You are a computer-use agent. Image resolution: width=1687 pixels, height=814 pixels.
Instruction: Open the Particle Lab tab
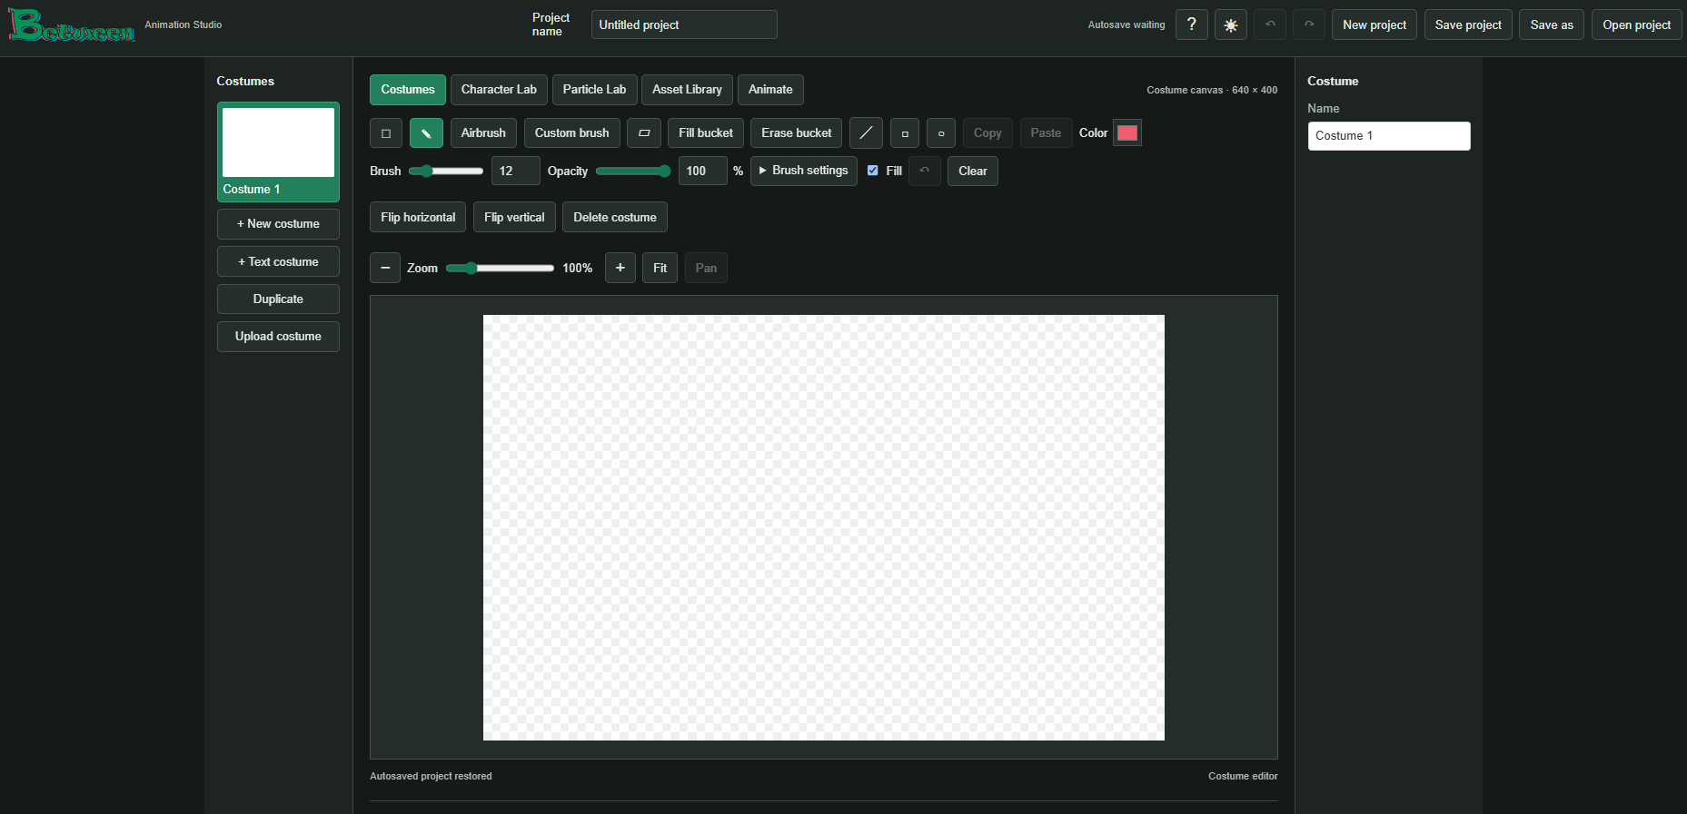[x=594, y=90]
